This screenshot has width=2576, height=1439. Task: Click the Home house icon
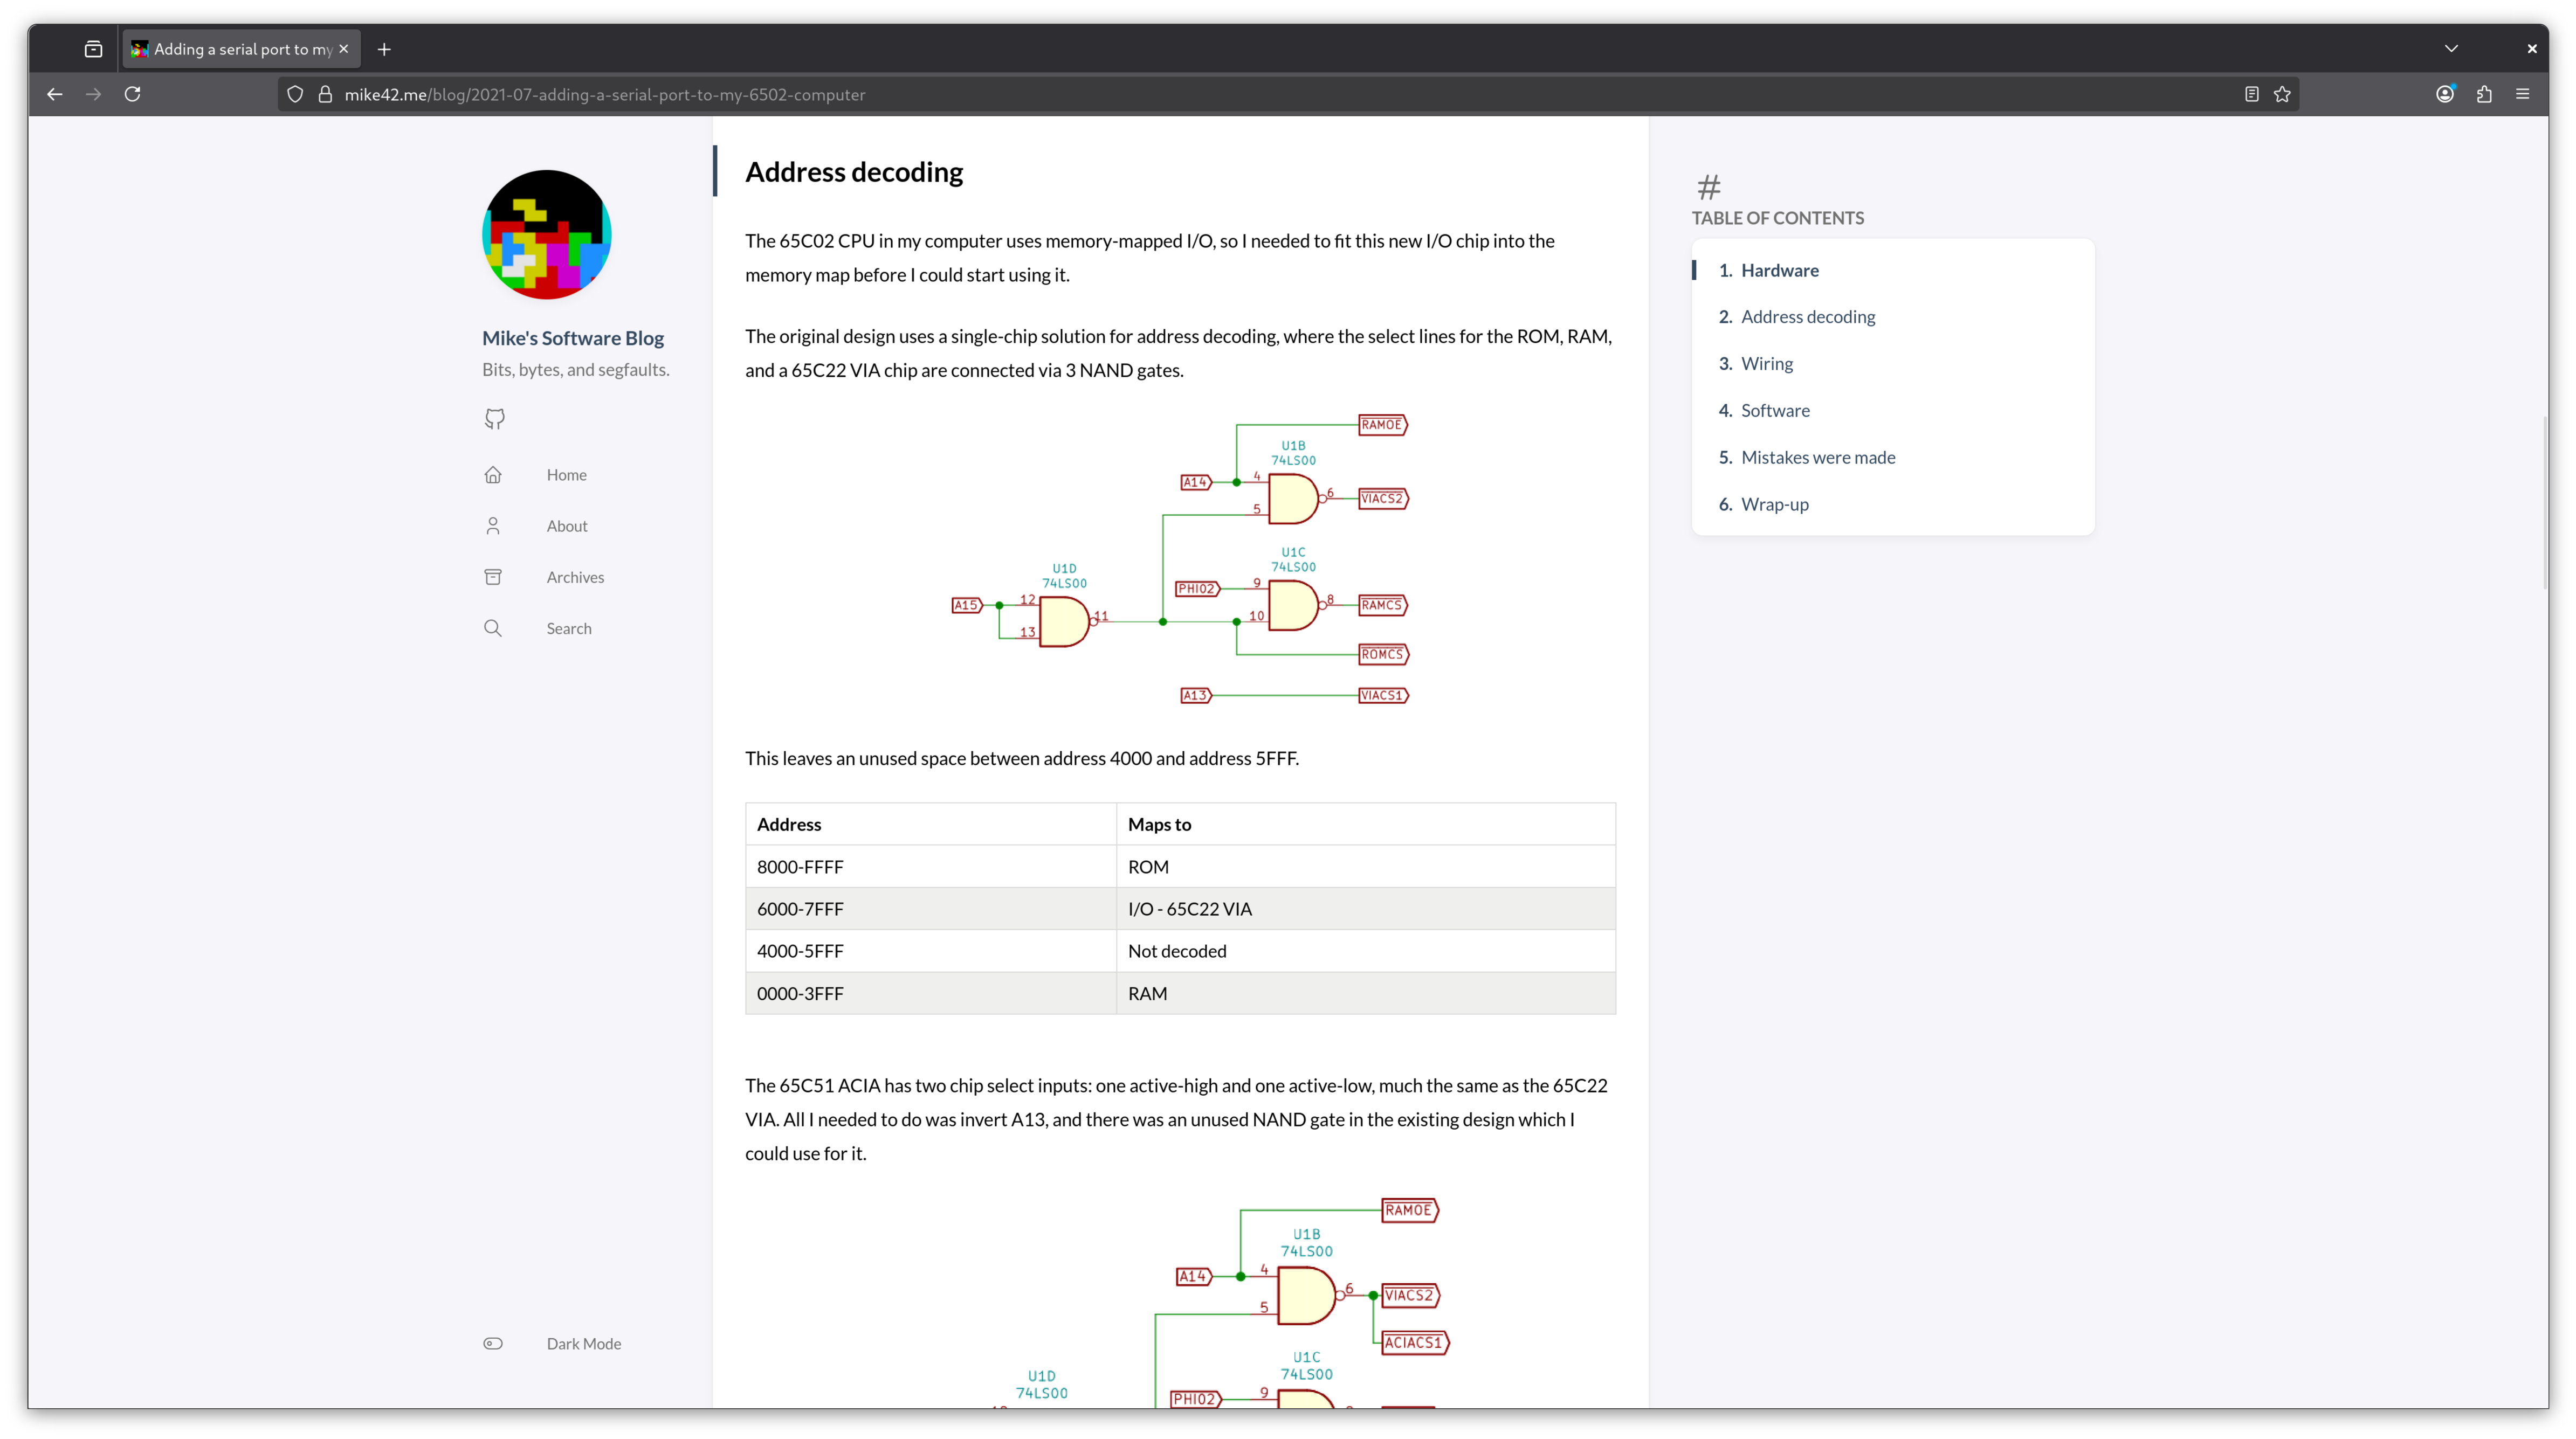point(493,475)
